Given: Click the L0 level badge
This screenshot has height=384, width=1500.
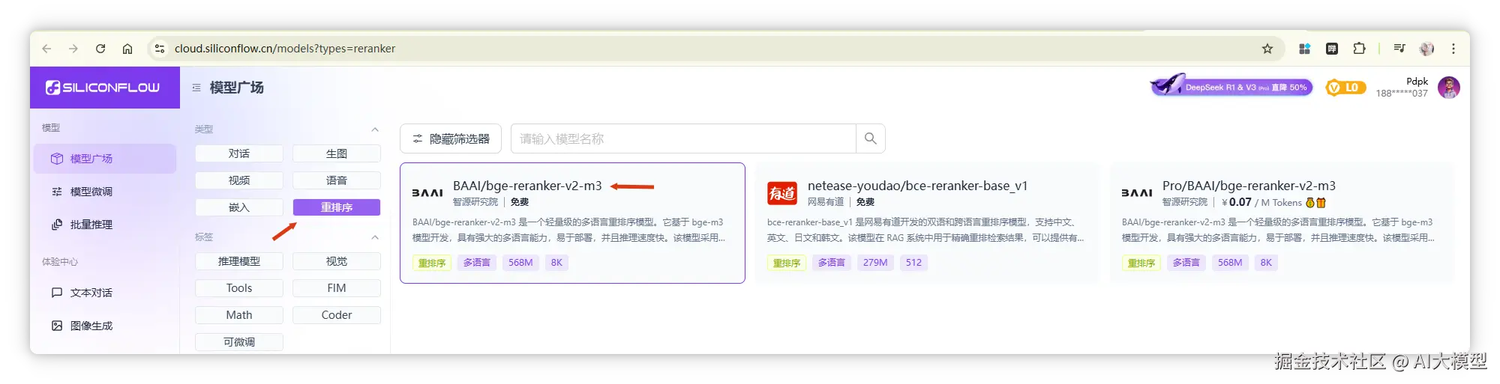Looking at the screenshot, I should (1345, 88).
